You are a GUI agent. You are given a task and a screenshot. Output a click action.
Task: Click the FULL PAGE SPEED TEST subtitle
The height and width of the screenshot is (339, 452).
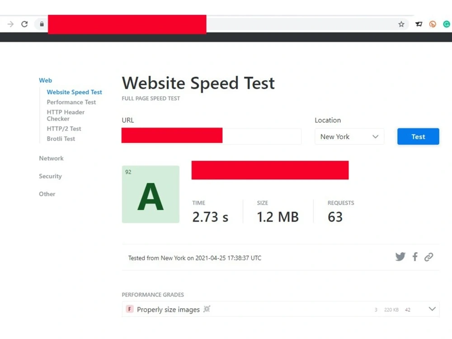click(151, 98)
